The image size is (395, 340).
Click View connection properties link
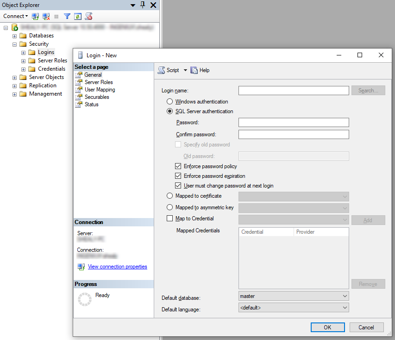[118, 267]
